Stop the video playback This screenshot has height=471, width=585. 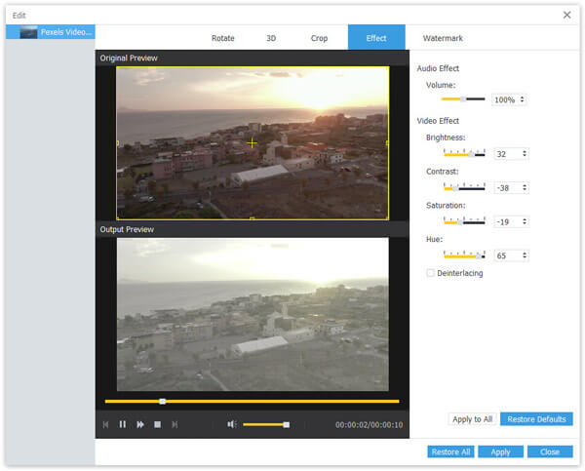pyautogui.click(x=157, y=424)
